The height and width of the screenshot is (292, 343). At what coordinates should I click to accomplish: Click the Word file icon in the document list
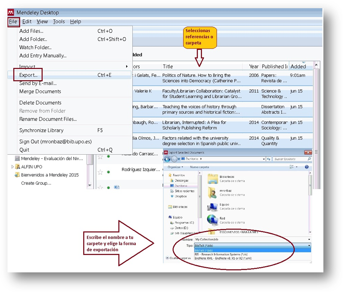click(x=117, y=187)
